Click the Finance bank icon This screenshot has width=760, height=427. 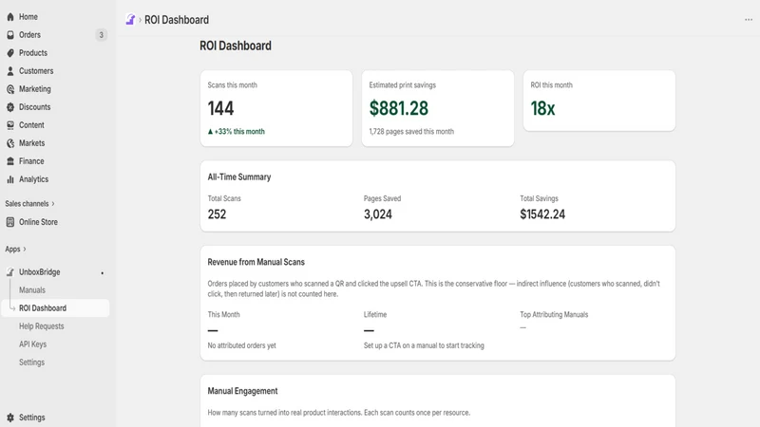point(10,161)
